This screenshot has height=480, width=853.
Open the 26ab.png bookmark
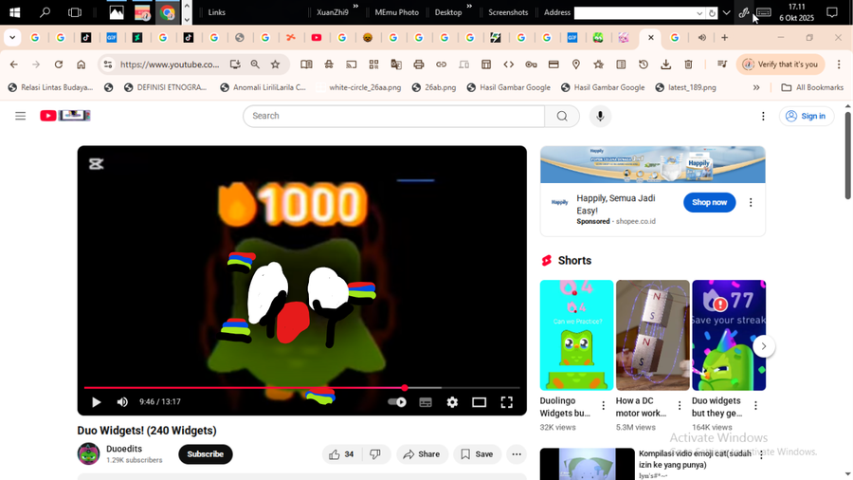[434, 87]
